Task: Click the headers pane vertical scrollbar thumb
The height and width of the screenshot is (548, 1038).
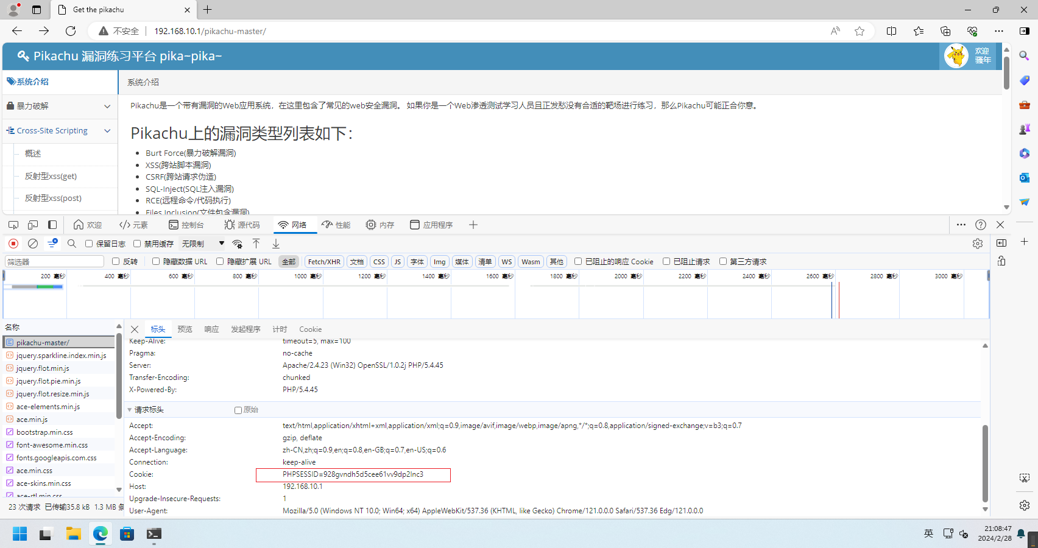Action: tap(985, 463)
